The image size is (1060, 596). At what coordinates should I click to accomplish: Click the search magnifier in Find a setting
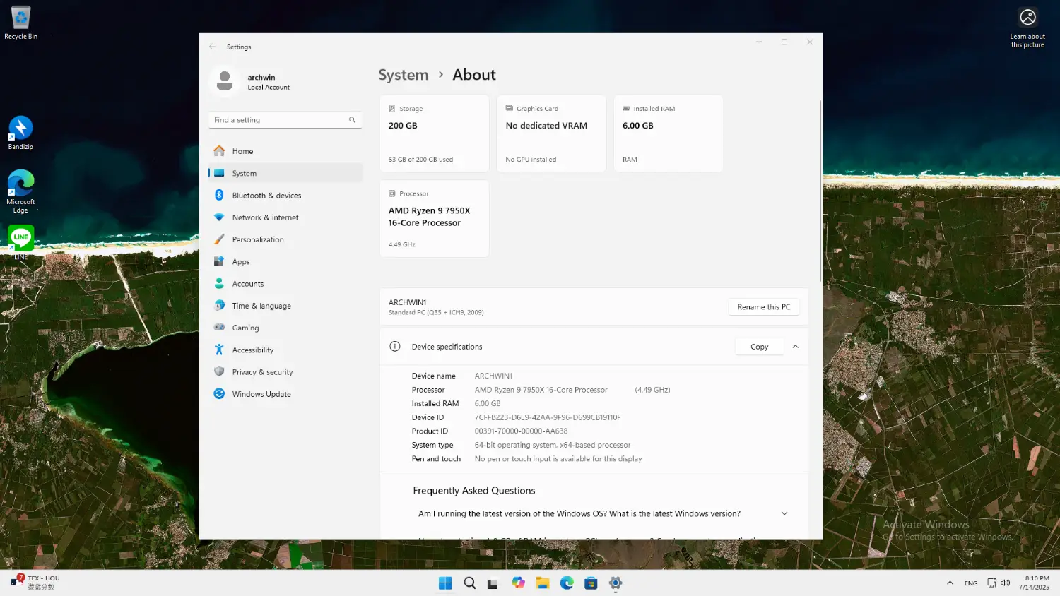(352, 120)
